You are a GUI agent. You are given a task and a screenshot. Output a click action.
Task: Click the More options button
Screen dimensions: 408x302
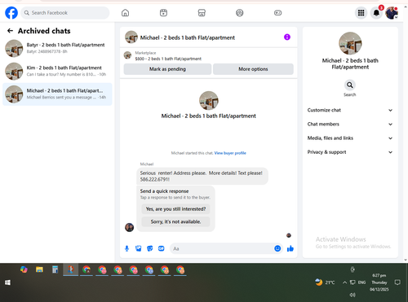click(x=253, y=69)
